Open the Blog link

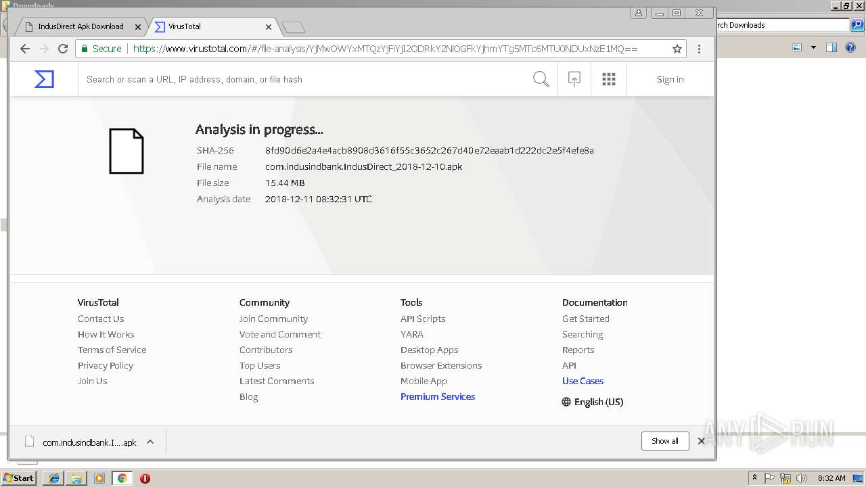point(248,396)
